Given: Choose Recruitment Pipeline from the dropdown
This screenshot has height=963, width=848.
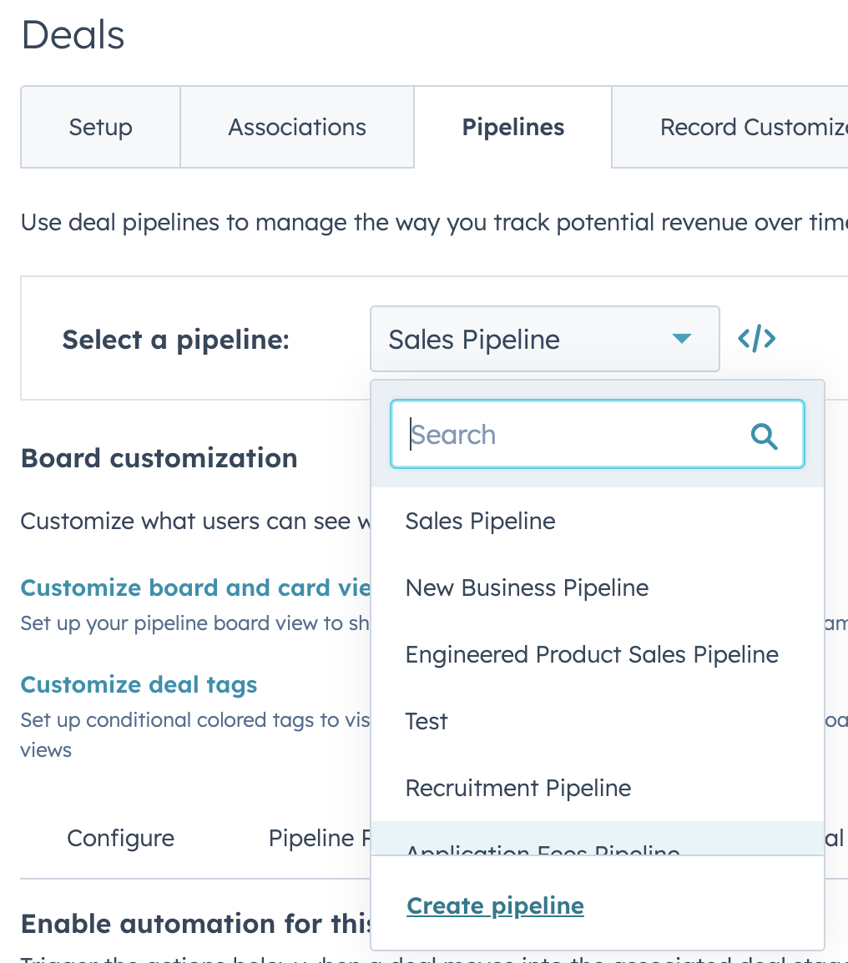Looking at the screenshot, I should point(517,788).
